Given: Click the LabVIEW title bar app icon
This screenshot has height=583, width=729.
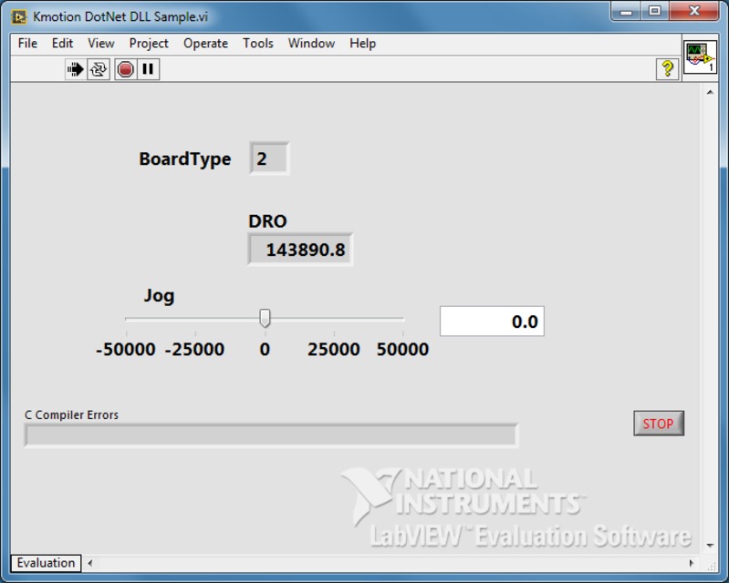Looking at the screenshot, I should coord(19,16).
